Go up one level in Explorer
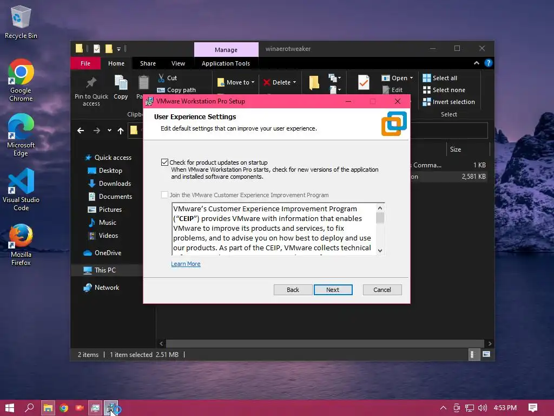 coord(121,131)
